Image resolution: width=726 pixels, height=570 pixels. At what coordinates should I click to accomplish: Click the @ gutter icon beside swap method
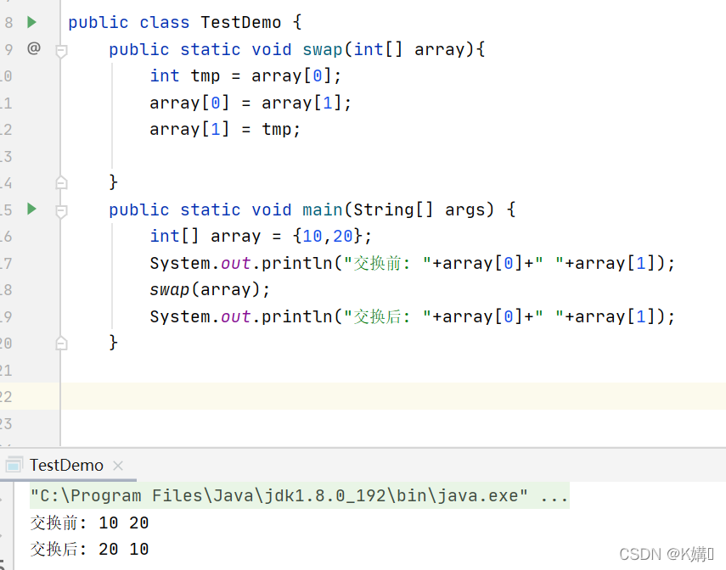tap(33, 48)
